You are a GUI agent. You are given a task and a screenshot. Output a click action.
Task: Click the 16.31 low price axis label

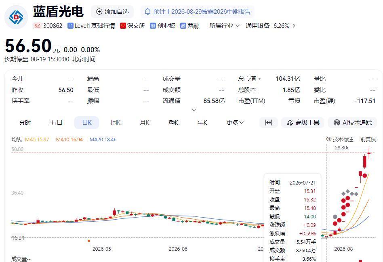pyautogui.click(x=18, y=238)
